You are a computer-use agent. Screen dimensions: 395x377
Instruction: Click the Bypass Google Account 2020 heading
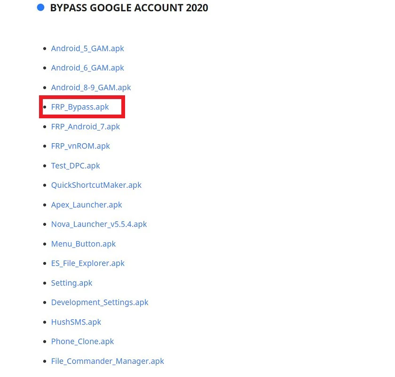click(129, 8)
